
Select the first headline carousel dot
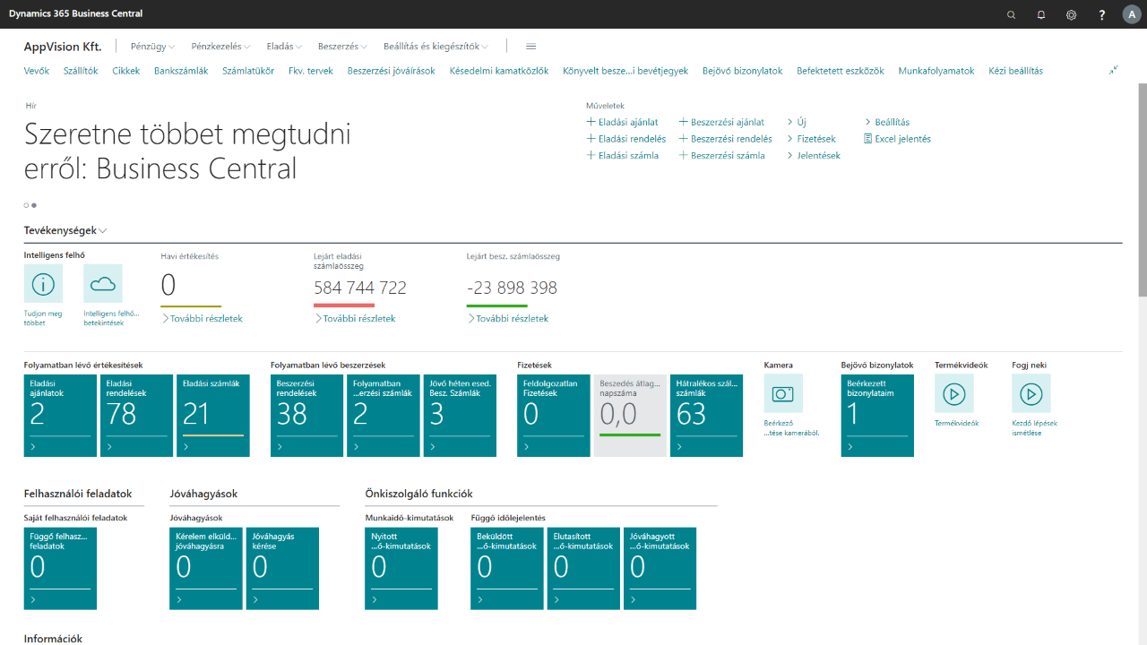pyautogui.click(x=26, y=205)
